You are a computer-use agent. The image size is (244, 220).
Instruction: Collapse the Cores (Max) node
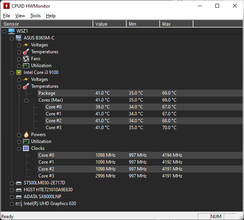pyautogui.click(x=26, y=100)
